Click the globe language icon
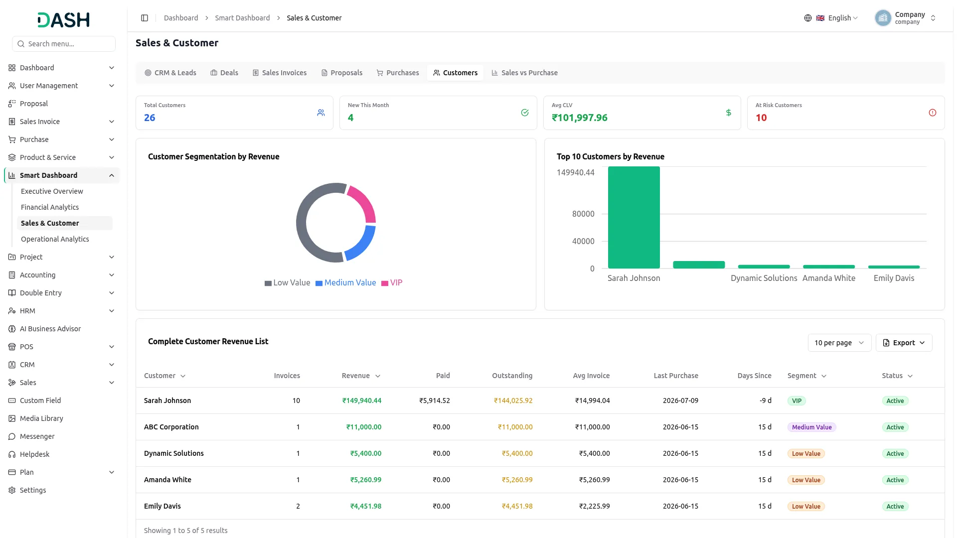 (808, 18)
